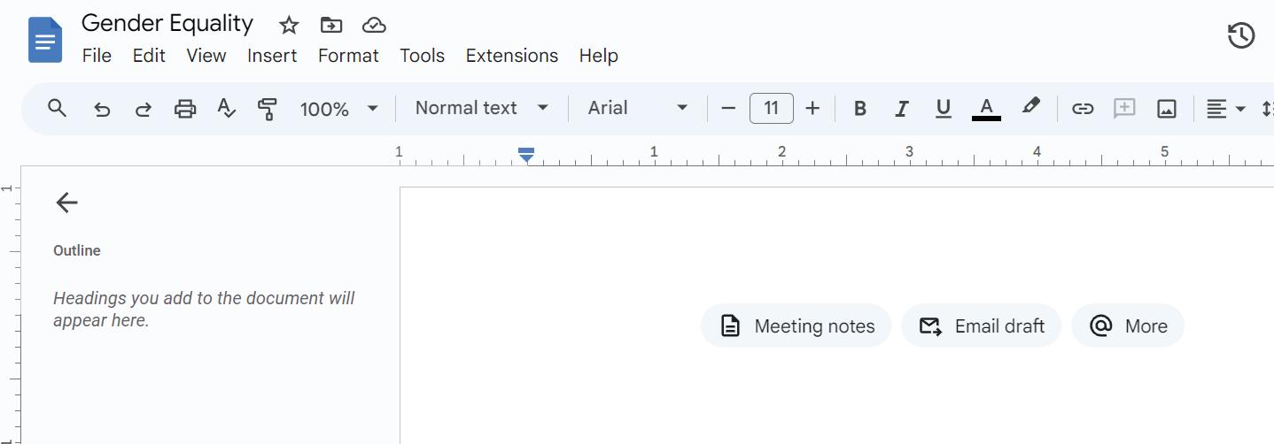Viewport: 1274px width, 444px height.
Task: Run spelling and grammar check icon
Action: pyautogui.click(x=226, y=109)
